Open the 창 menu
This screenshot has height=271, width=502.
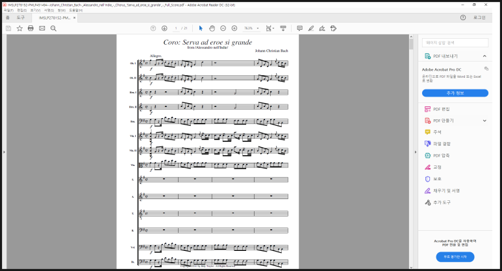pos(62,10)
